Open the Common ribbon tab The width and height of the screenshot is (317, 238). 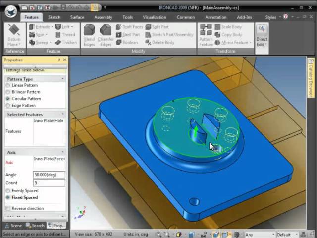tap(186, 17)
